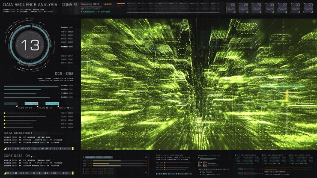Click the square icon left of SOURCE CODE header
The height and width of the screenshot is (178, 317).
pyautogui.click(x=84, y=157)
